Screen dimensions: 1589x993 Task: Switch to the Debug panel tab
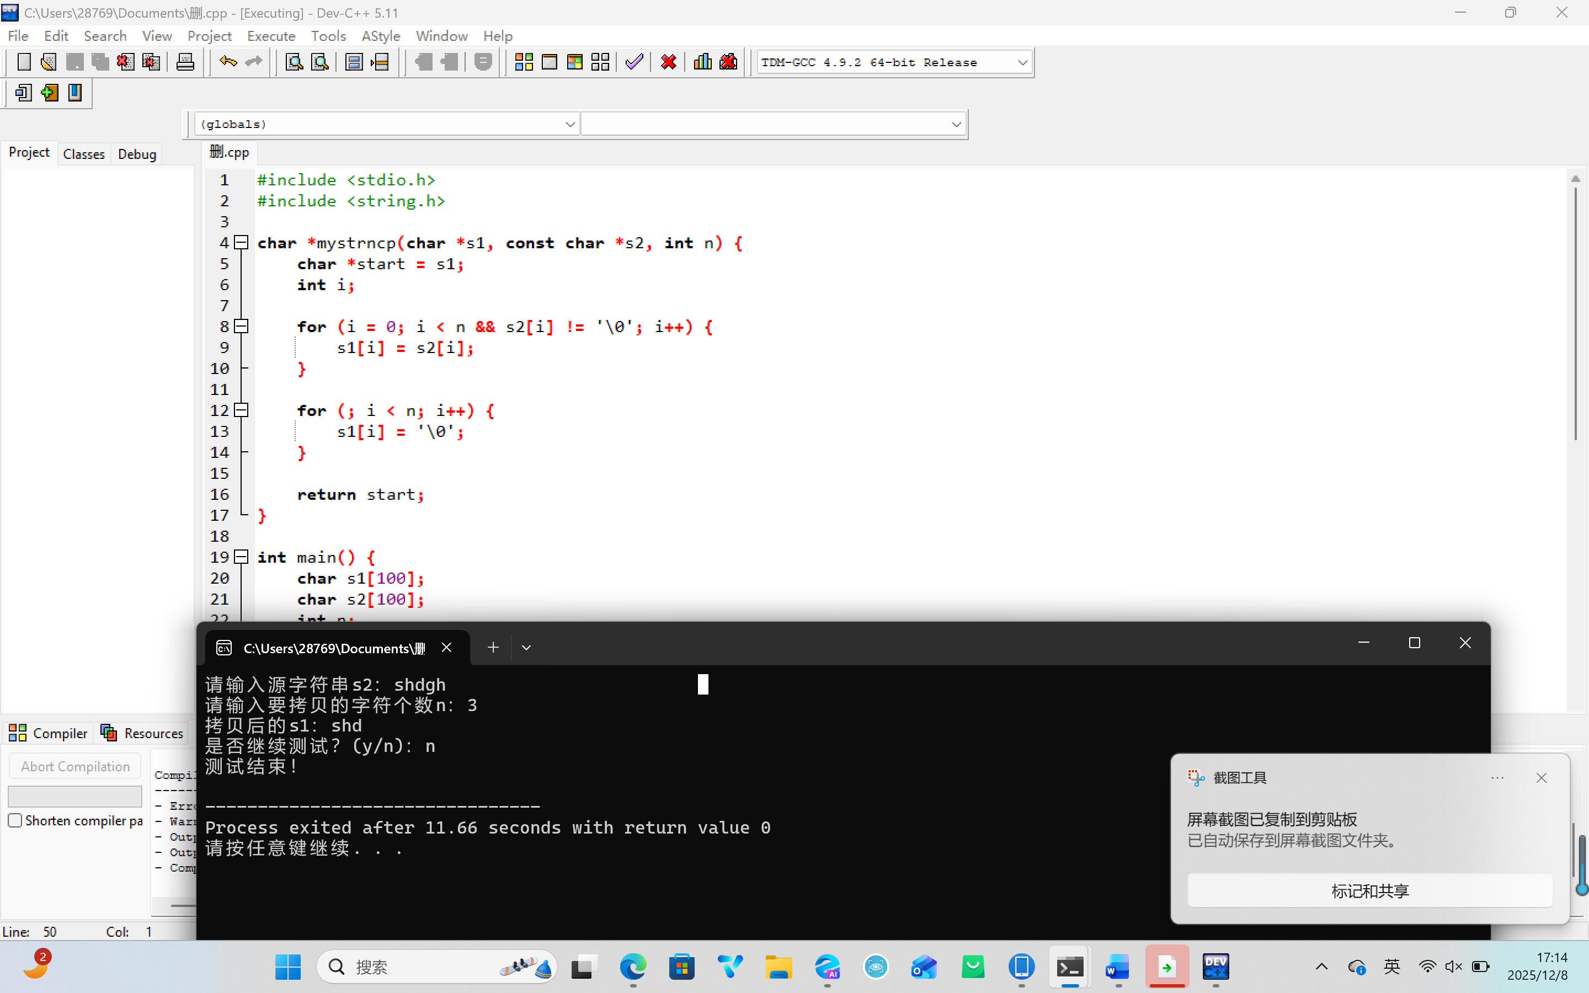137,154
